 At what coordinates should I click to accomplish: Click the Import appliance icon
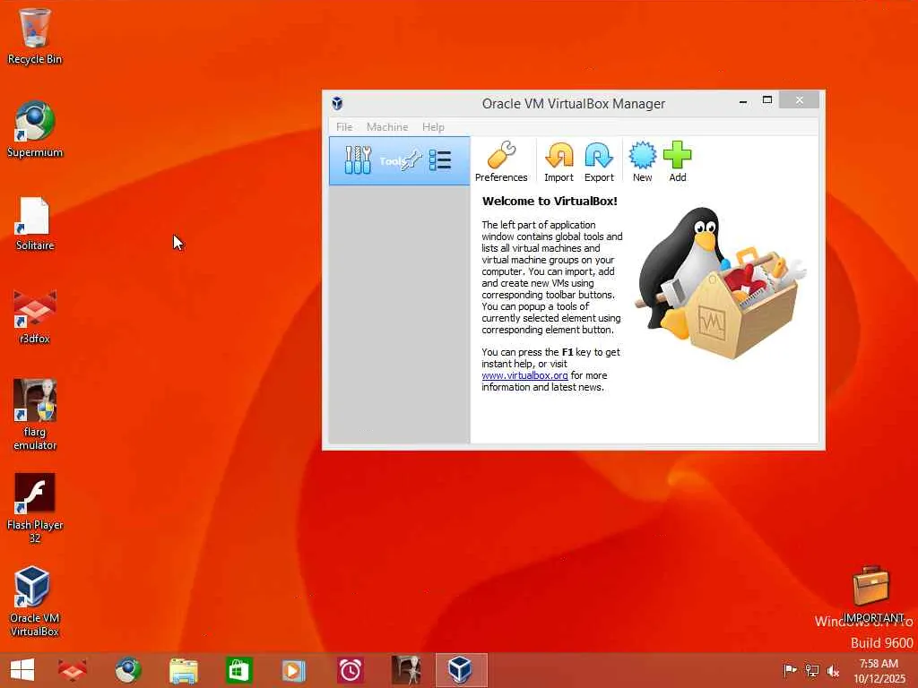559,161
